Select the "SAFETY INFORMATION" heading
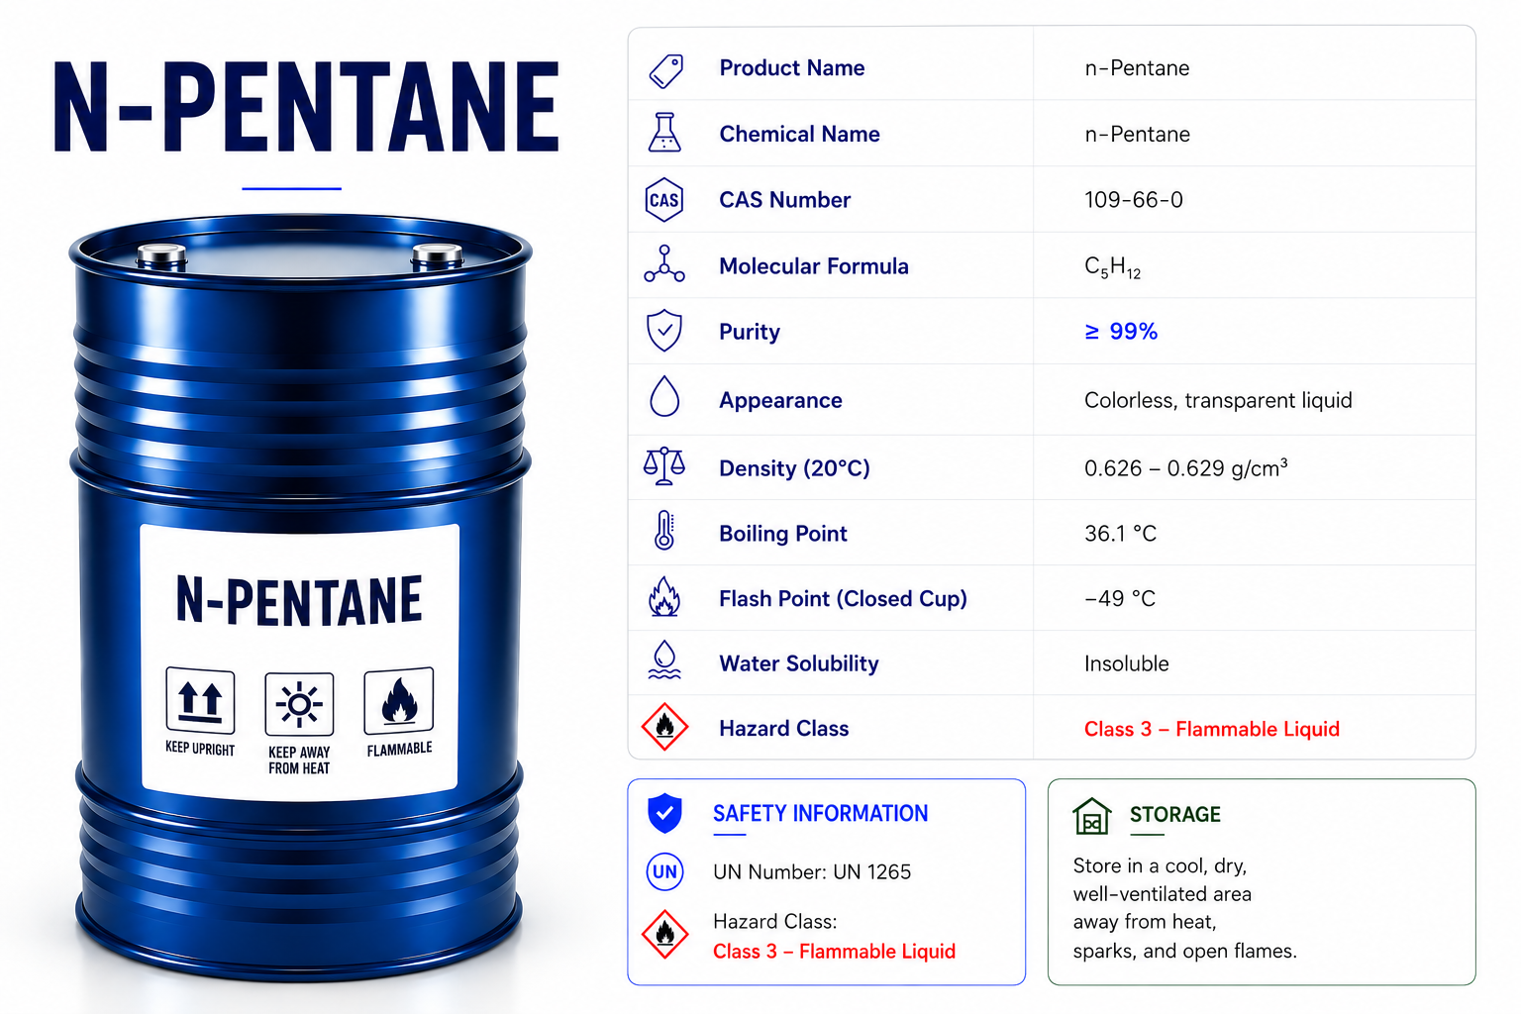Viewport: 1521px width, 1014px height. pos(820,814)
